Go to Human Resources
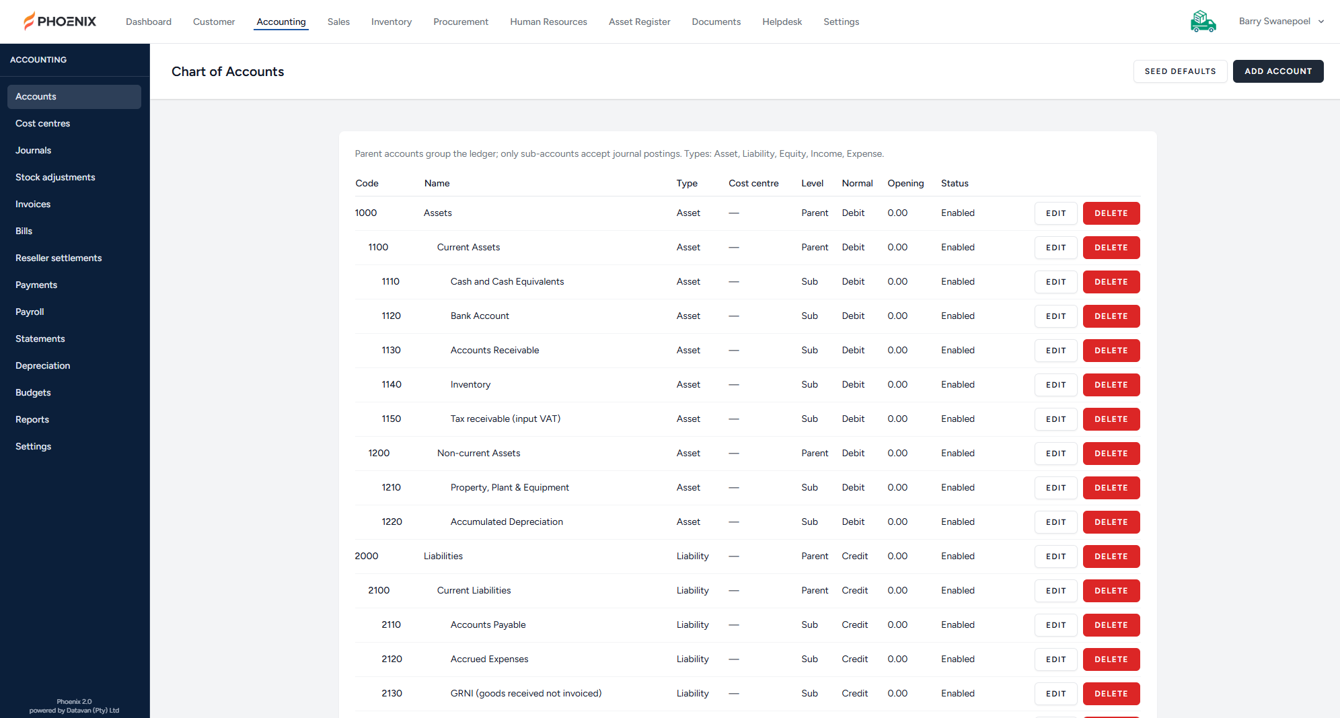 coord(548,22)
